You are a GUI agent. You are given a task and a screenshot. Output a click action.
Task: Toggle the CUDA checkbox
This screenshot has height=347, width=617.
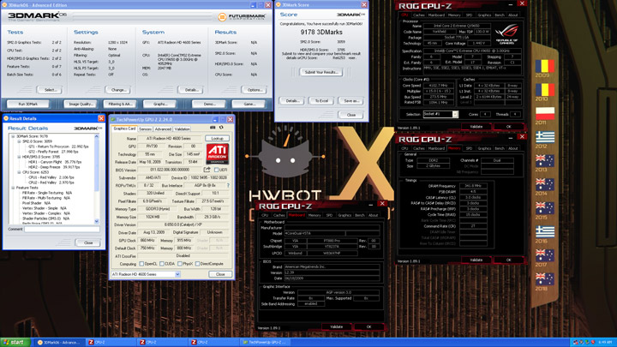[161, 264]
